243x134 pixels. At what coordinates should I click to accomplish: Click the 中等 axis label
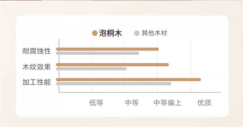point(132,103)
